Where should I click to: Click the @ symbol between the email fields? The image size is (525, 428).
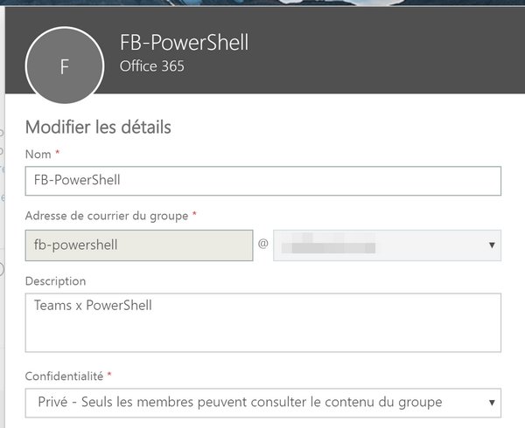click(262, 245)
